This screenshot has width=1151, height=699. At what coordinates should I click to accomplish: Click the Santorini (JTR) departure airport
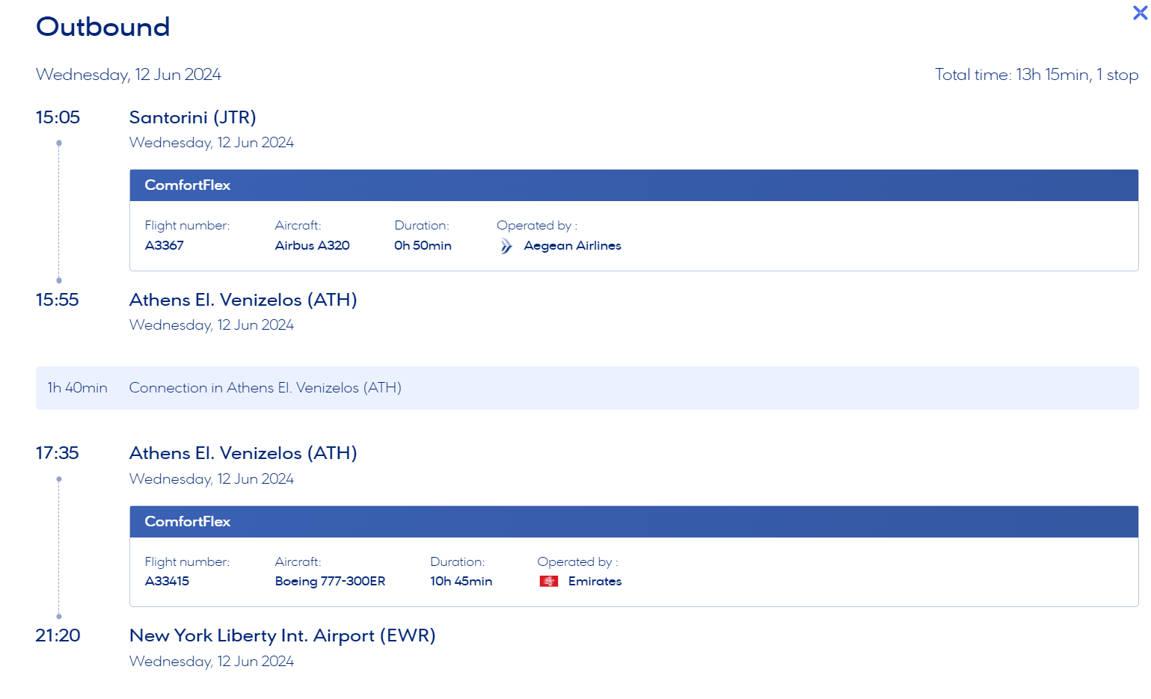point(192,117)
